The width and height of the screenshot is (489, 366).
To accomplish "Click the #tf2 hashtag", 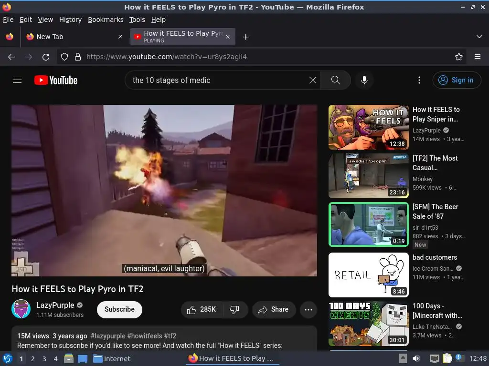I will (170, 336).
